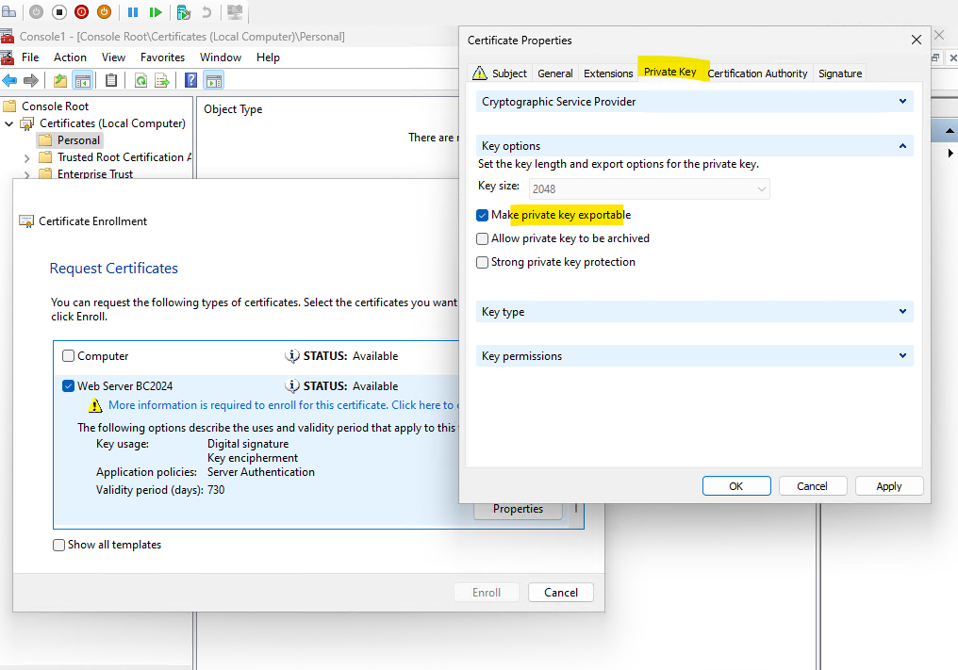This screenshot has height=670, width=958.
Task: Uncheck Make private key exportable
Action: (x=482, y=215)
